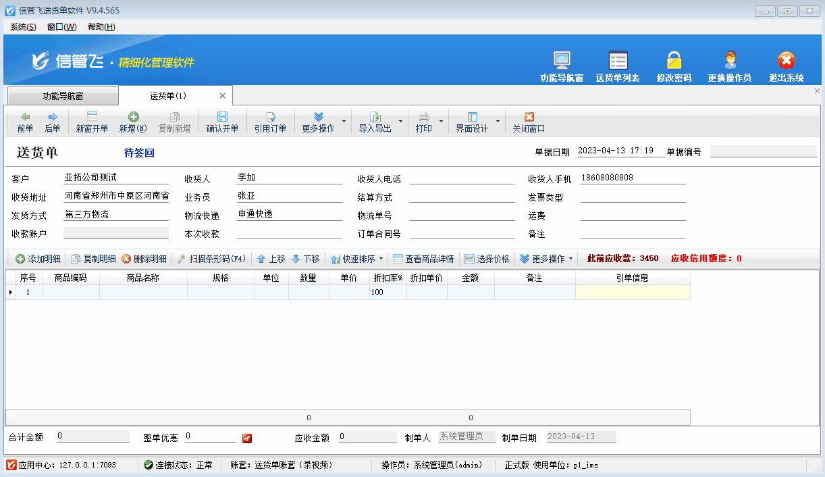Image resolution: width=825 pixels, height=477 pixels.
Task: Click red icon beside 整单优惠 field
Action: pyautogui.click(x=247, y=438)
